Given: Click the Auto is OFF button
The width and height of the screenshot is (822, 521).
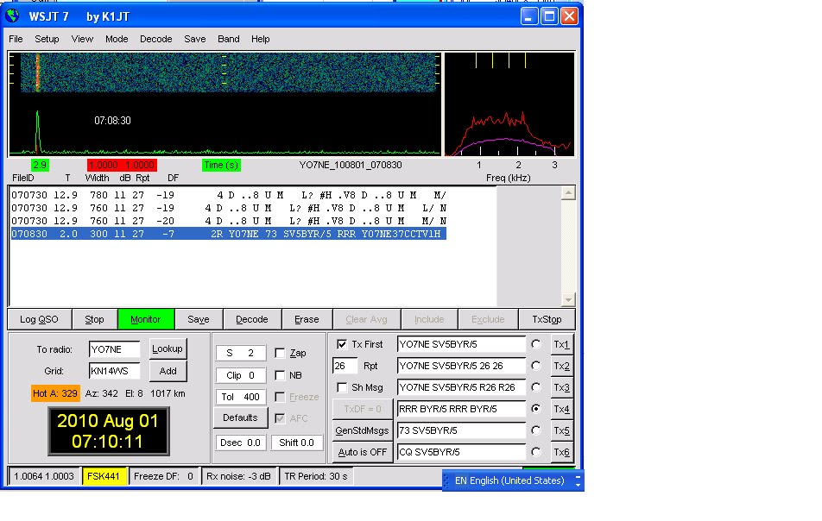Looking at the screenshot, I should tap(363, 452).
